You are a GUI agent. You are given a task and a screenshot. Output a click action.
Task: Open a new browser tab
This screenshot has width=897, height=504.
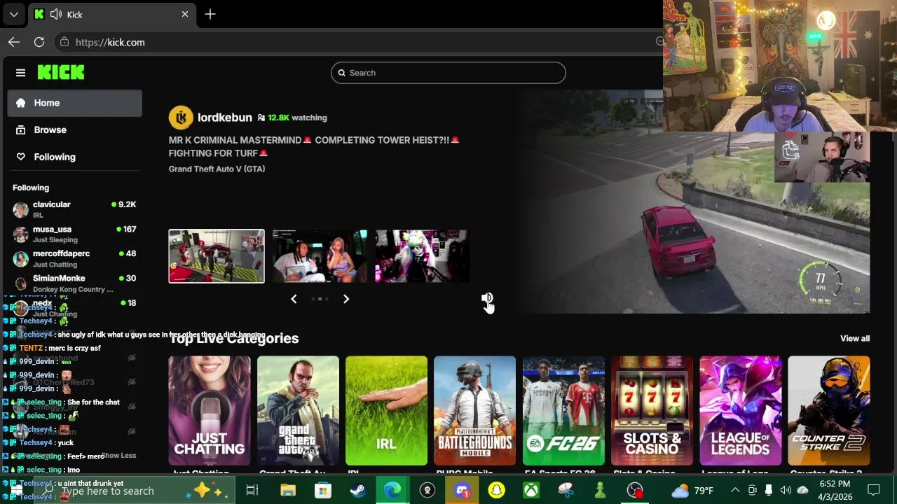210,14
